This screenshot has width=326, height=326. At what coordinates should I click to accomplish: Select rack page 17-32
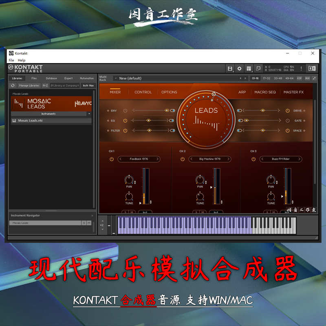tap(267, 78)
